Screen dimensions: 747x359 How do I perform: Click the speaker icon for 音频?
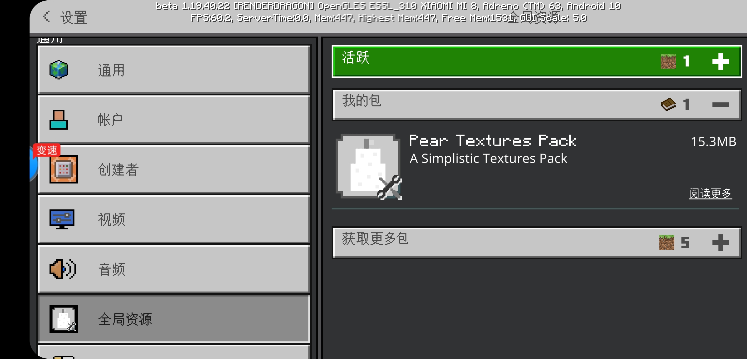pyautogui.click(x=63, y=269)
